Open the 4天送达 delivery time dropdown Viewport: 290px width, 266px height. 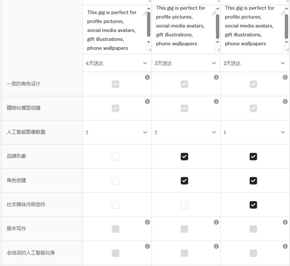point(117,63)
